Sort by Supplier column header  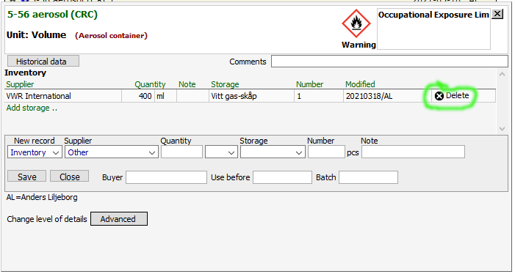click(x=20, y=84)
